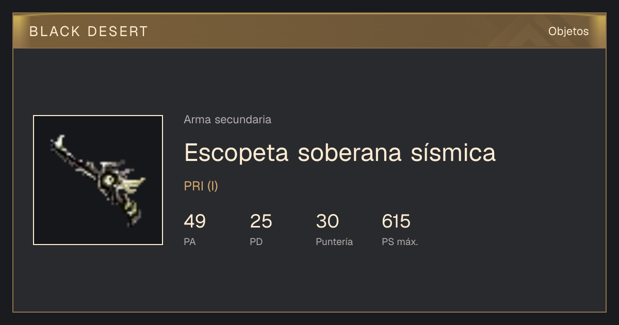
Task: Click the BLACK DESERT logo text
Action: pos(89,31)
